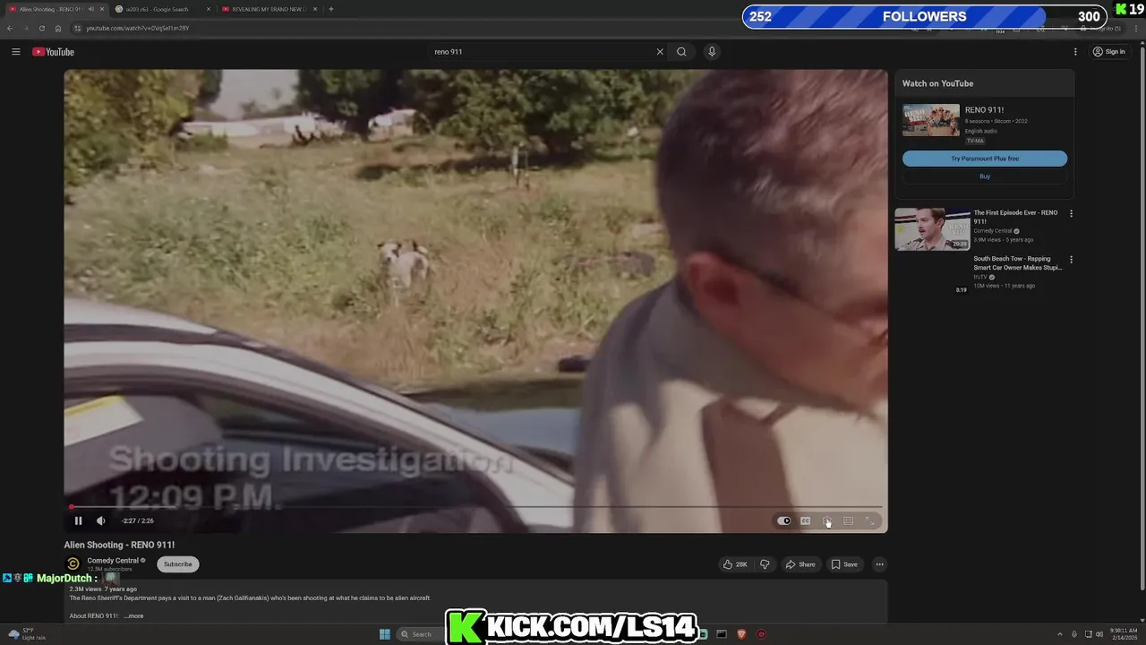
Task: Like the video with 28K likes
Action: coord(735,564)
